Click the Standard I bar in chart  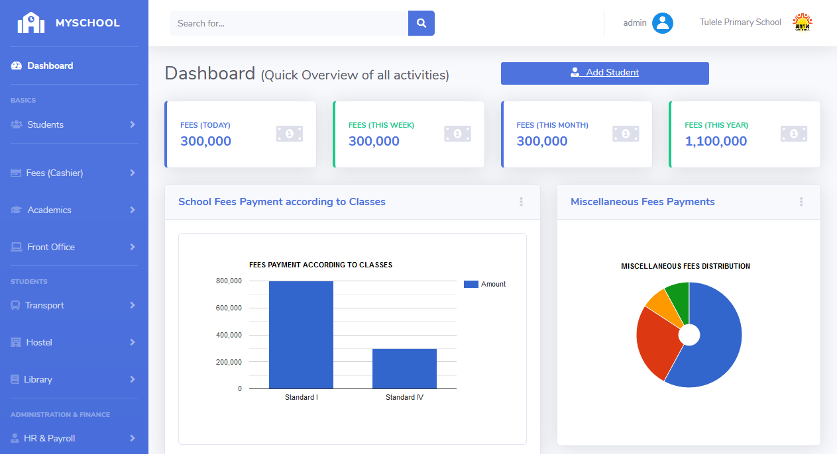click(301, 335)
